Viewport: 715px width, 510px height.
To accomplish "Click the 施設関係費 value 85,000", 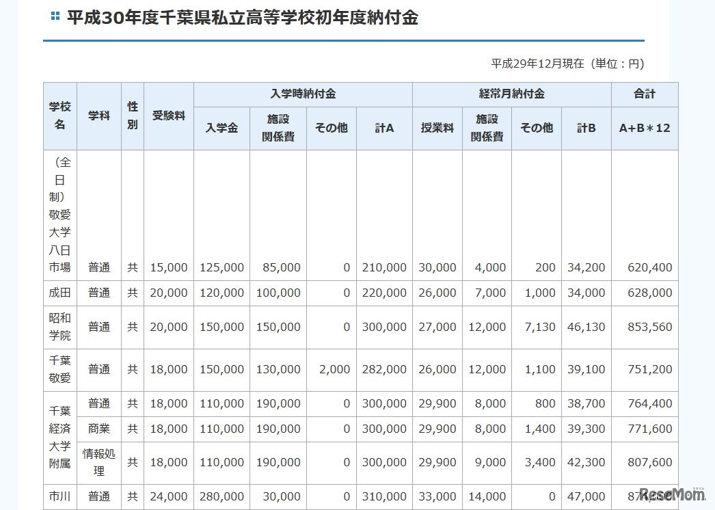I will 282,267.
